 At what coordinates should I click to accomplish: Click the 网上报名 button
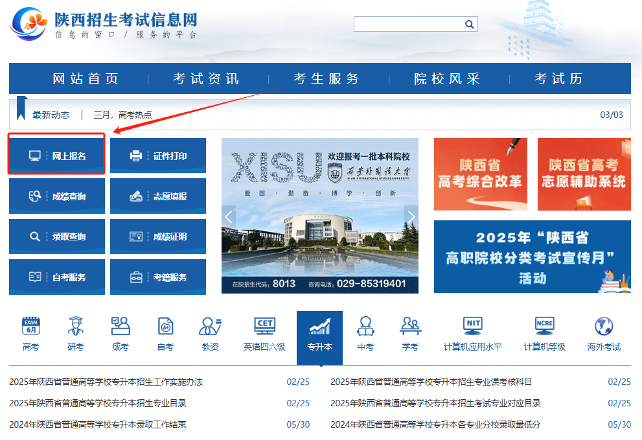pyautogui.click(x=56, y=155)
